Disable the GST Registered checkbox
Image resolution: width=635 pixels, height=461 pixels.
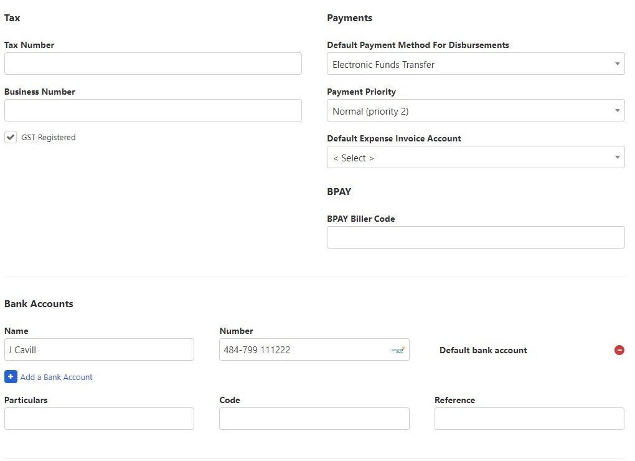click(x=11, y=137)
